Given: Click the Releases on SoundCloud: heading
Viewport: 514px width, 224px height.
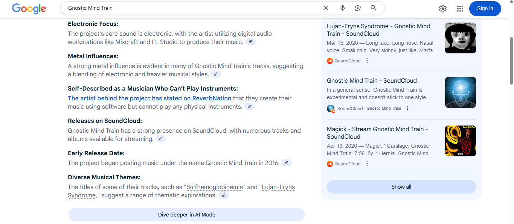Looking at the screenshot, I should click(x=105, y=121).
